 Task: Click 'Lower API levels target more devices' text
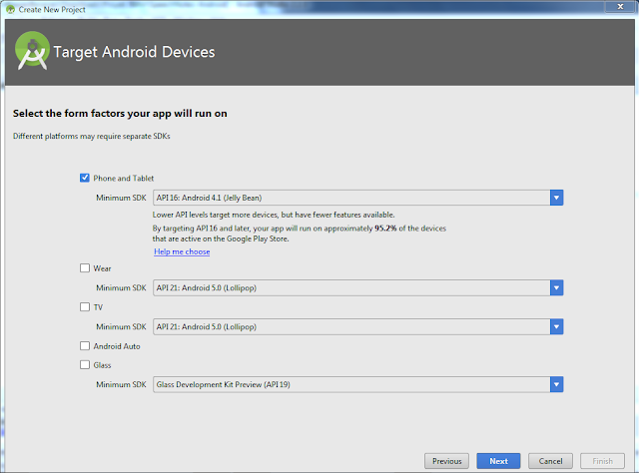(274, 215)
